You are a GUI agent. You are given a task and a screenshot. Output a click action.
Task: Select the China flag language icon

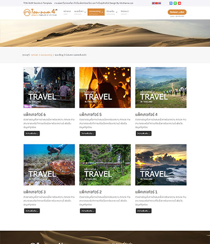point(156,3)
